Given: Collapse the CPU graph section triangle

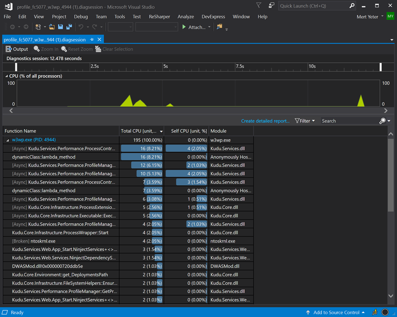Looking at the screenshot, I should click(x=6, y=76).
